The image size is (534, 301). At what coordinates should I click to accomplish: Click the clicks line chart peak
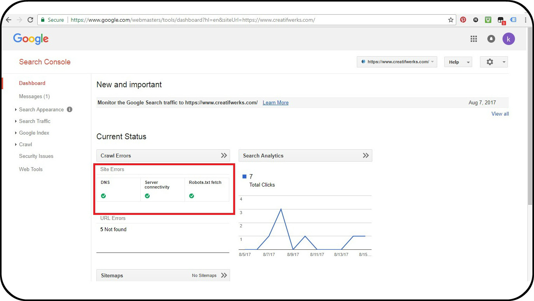click(281, 209)
